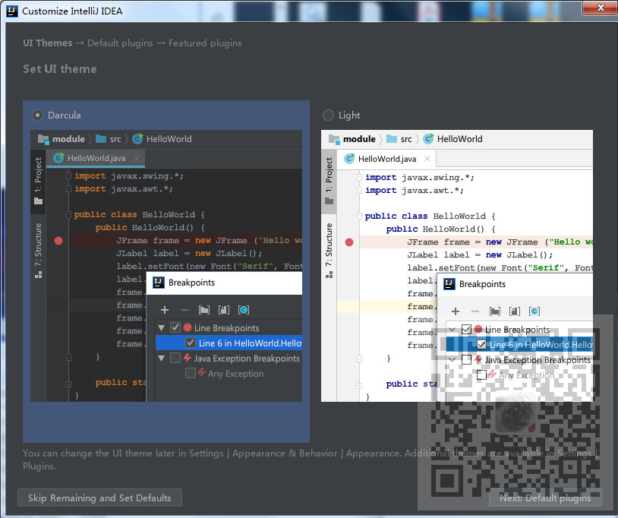Click the Light preview thumbnail
Screen dimensions: 618x518
coord(457,266)
